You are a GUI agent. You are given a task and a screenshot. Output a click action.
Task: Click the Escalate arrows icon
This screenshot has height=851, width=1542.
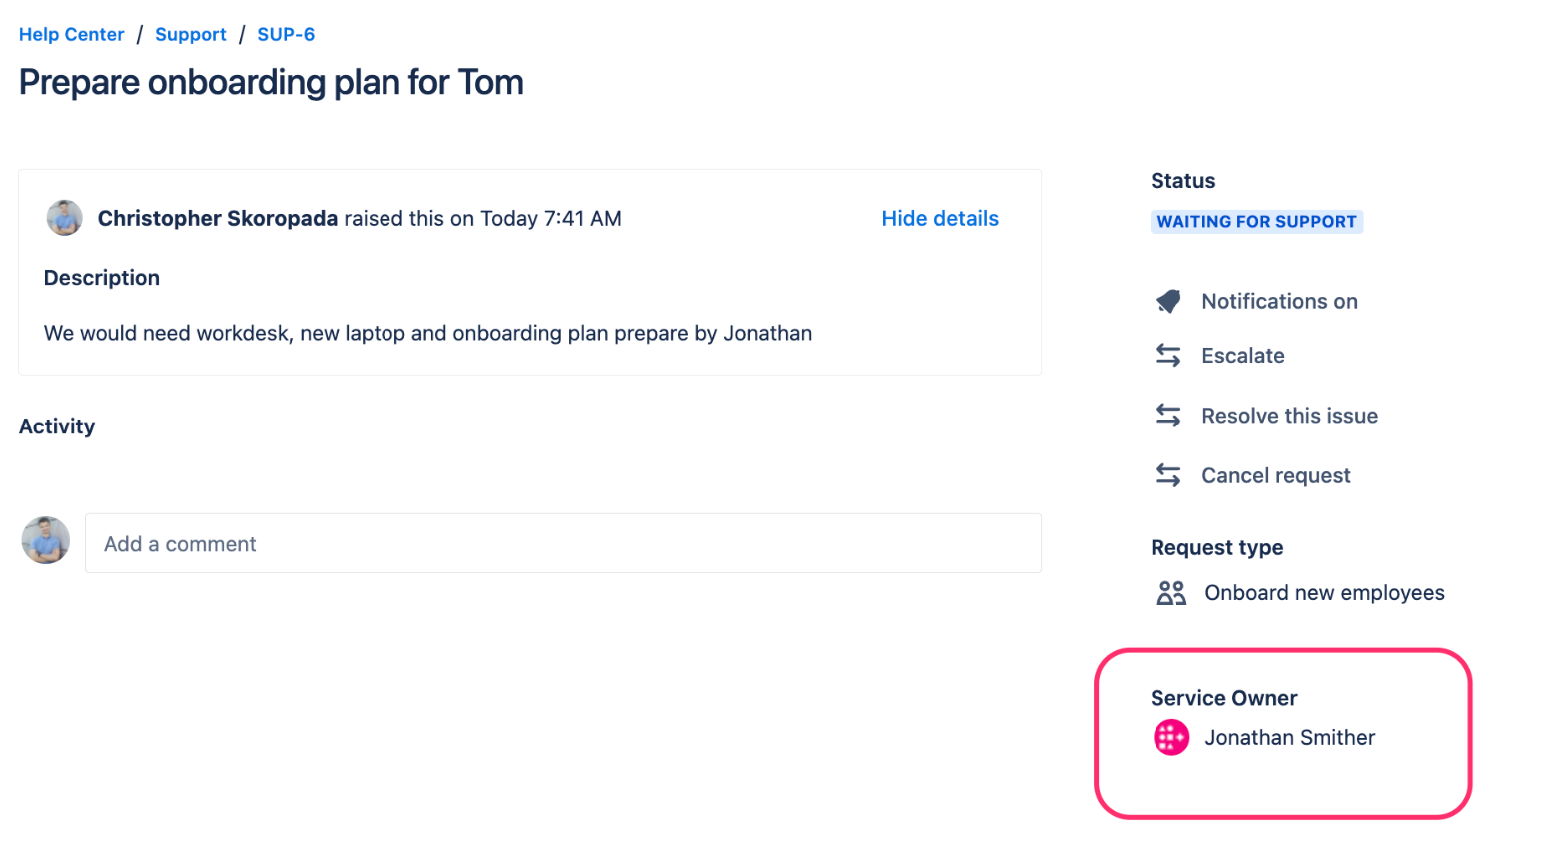click(1168, 355)
